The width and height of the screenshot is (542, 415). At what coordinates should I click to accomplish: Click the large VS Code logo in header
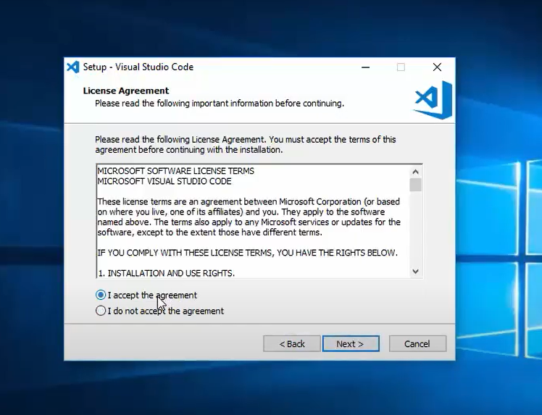tap(433, 100)
